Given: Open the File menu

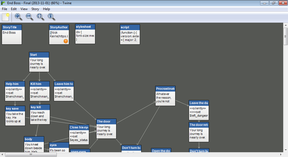Looking at the screenshot, I should click(4, 9).
